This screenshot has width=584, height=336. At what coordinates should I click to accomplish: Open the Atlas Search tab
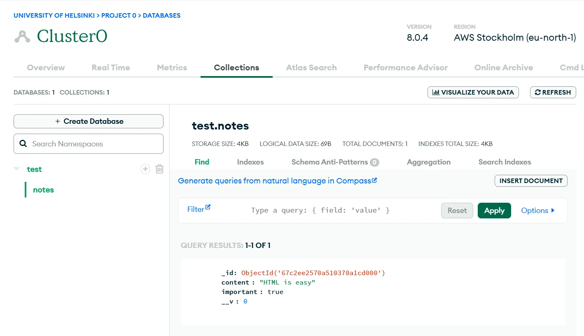[311, 67]
